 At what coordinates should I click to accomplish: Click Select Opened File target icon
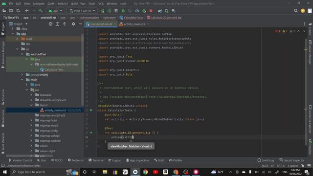coord(50,24)
